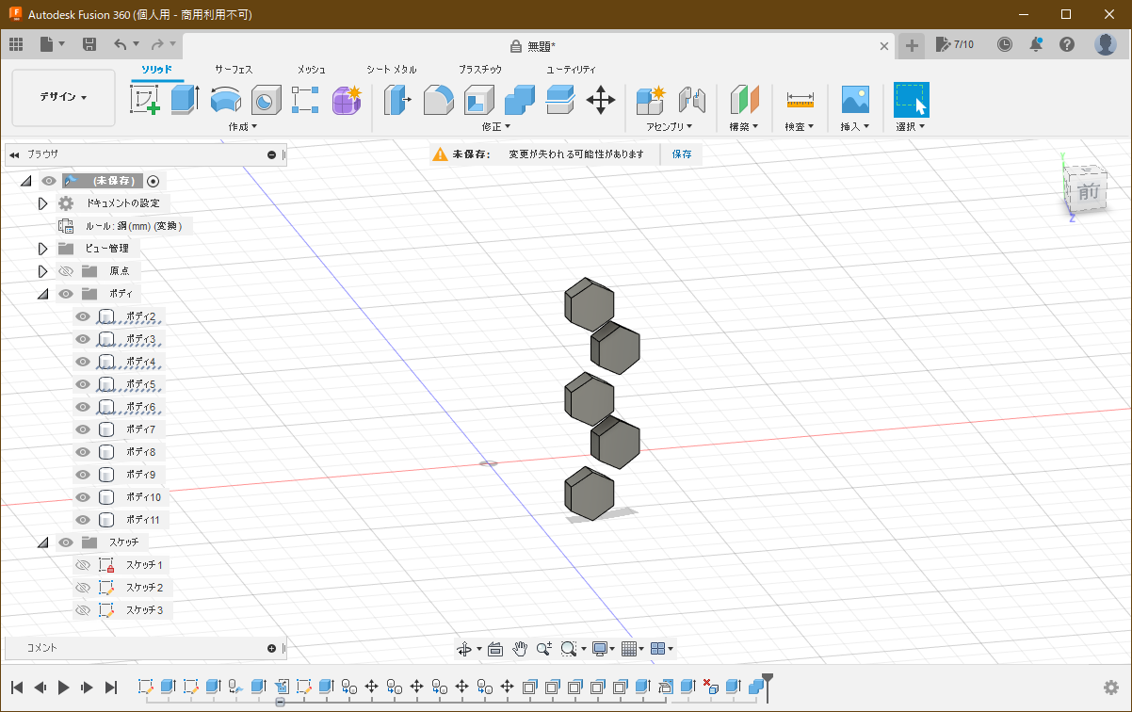Screen dimensions: 1132x712
Task: Toggle visibility of ボディ11
Action: tap(83, 520)
